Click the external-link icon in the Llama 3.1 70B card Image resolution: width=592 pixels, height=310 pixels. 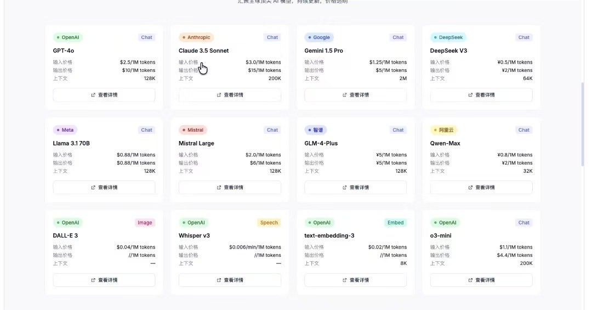93,188
